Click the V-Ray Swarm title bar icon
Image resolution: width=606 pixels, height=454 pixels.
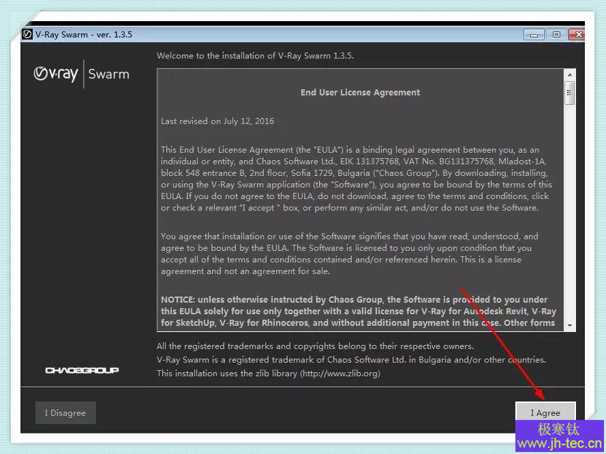27,34
